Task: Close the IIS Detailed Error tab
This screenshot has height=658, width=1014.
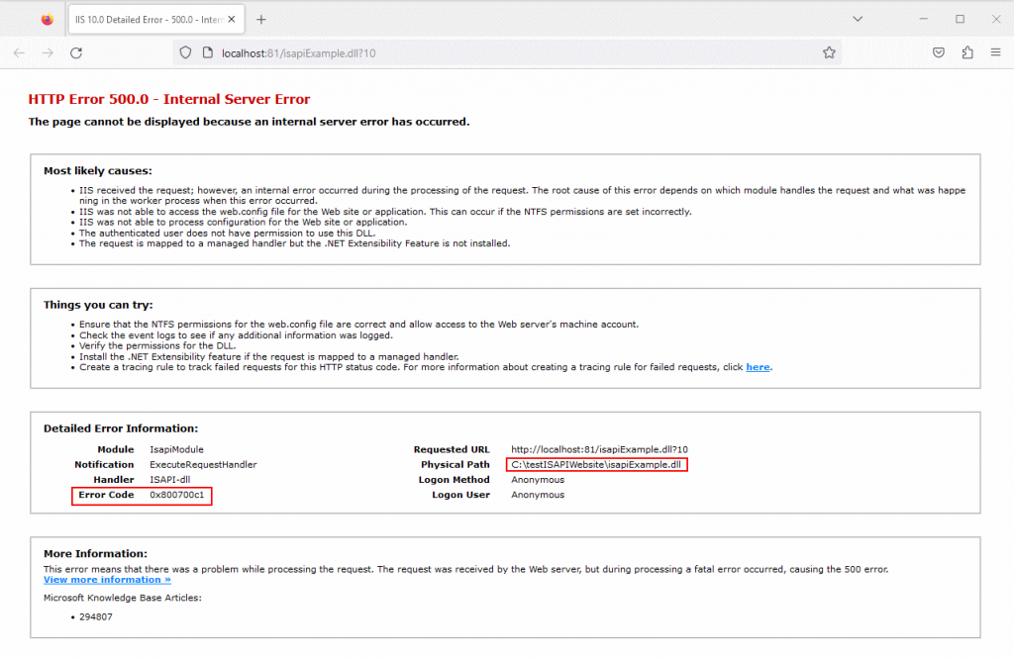Action: [x=232, y=20]
